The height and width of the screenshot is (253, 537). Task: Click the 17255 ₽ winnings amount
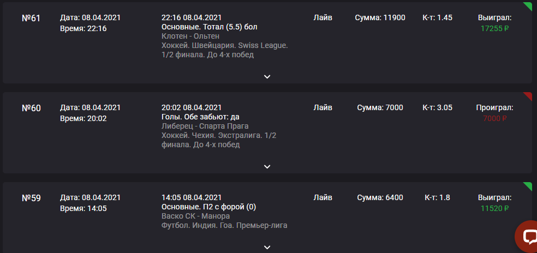[494, 28]
